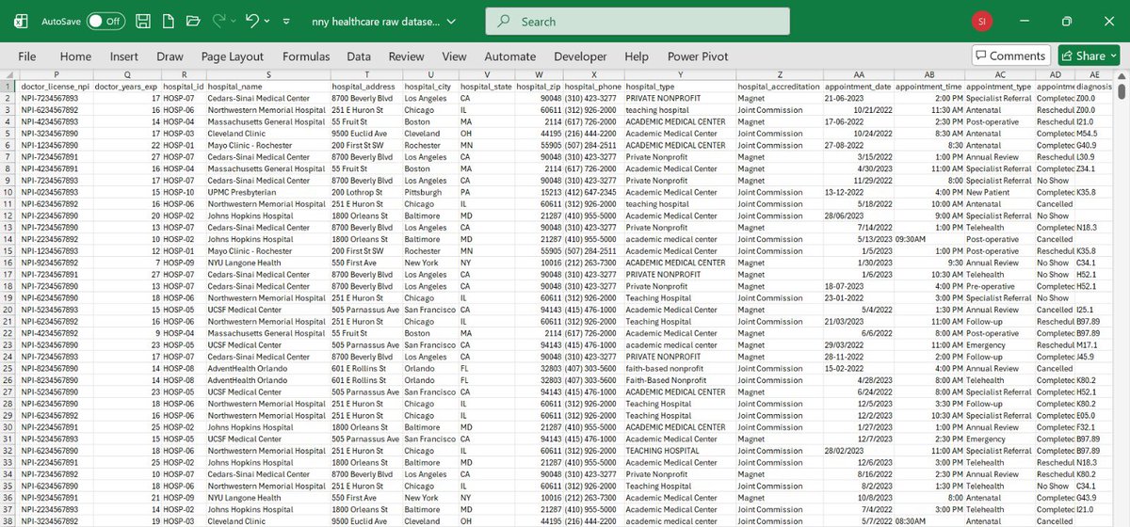Viewport: 1130px width, 527px height.
Task: Switch to the Automate tab
Action: tap(509, 56)
